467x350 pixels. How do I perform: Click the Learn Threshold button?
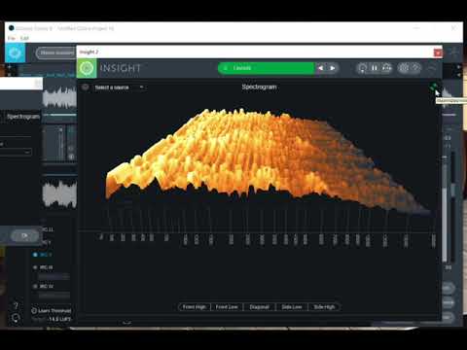click(x=52, y=310)
